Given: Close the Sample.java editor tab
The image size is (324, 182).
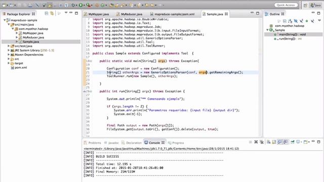Looking at the screenshot, I should 226,14.
